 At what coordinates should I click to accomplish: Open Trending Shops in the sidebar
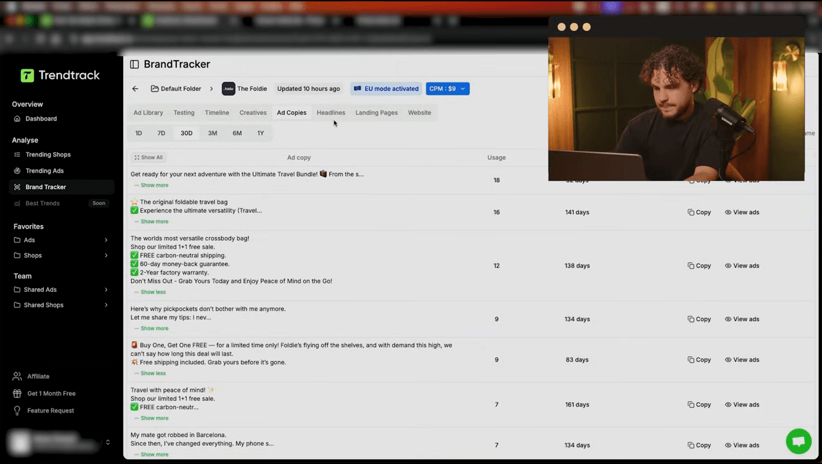(x=62, y=155)
